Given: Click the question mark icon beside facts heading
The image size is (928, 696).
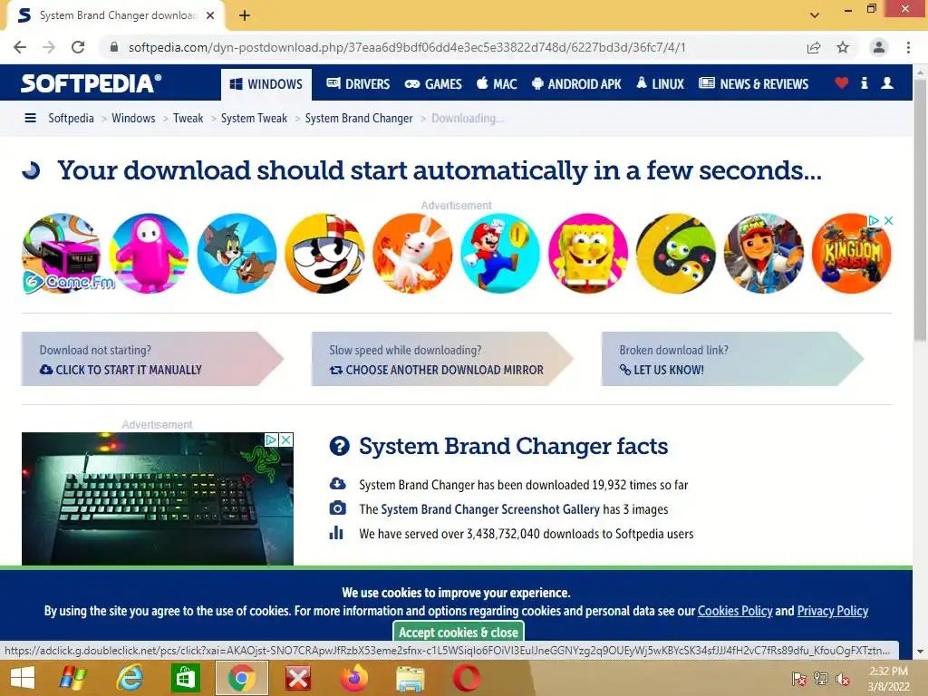Looking at the screenshot, I should click(x=339, y=446).
